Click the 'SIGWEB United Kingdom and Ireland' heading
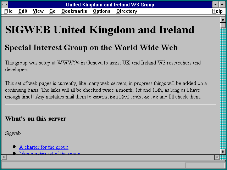 (100, 30)
